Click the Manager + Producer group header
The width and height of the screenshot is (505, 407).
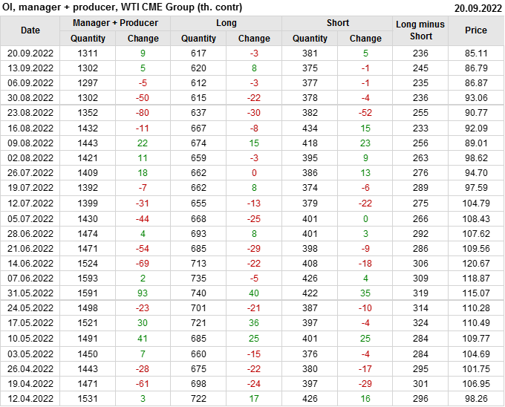coord(115,23)
